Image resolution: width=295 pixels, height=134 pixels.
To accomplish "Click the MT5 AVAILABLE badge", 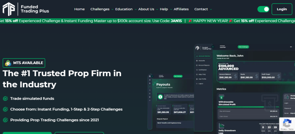I will point(24,63).
